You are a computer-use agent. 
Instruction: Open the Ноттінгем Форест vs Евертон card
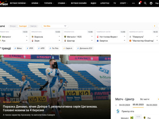pos(111,36)
